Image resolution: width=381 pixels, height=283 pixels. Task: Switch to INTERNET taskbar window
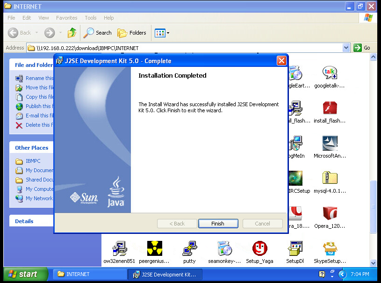tap(89, 274)
